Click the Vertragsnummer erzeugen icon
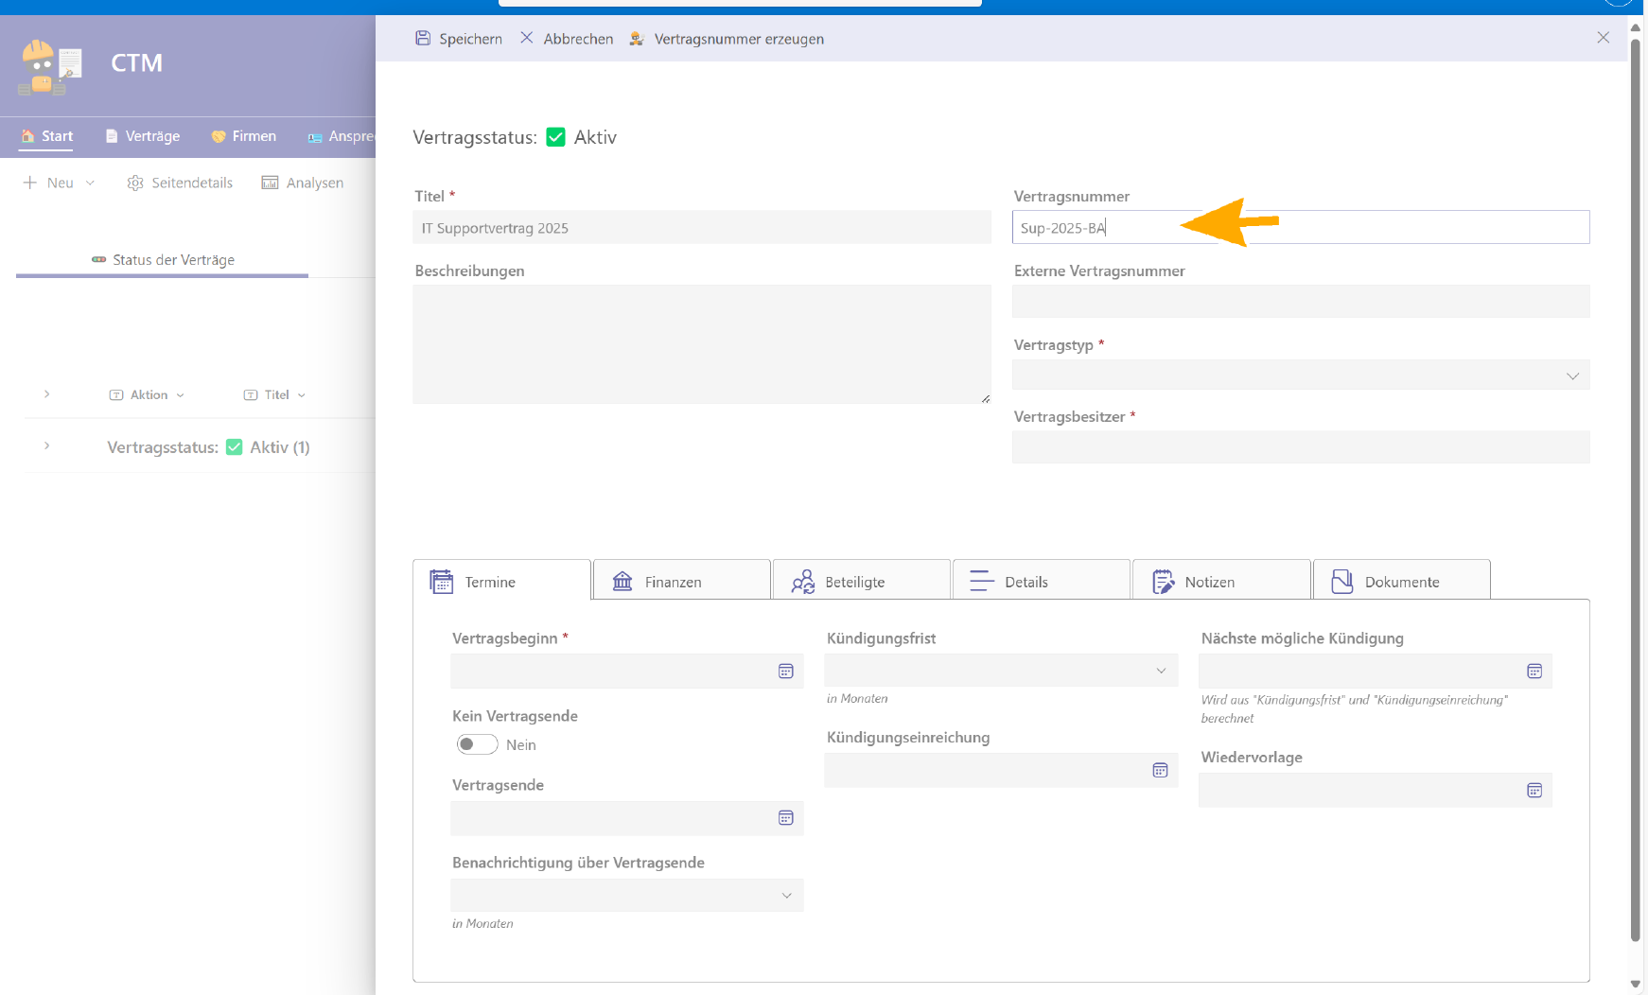Viewport: 1648px width, 995px height. 637,39
